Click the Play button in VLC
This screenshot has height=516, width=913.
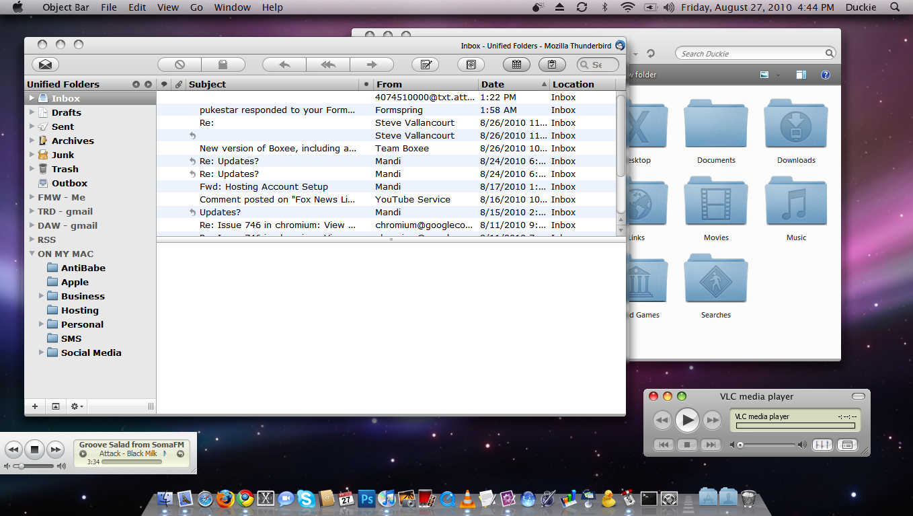[687, 420]
